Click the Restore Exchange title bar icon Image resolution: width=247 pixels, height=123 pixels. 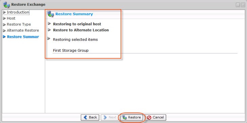[x=7, y=5]
